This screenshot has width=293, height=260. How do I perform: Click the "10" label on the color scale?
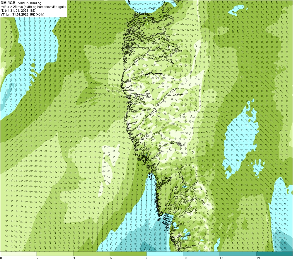pos(185,258)
